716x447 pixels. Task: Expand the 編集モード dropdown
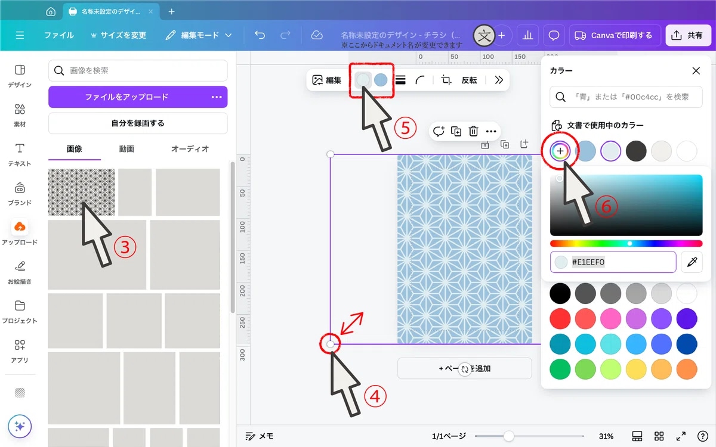tap(199, 35)
